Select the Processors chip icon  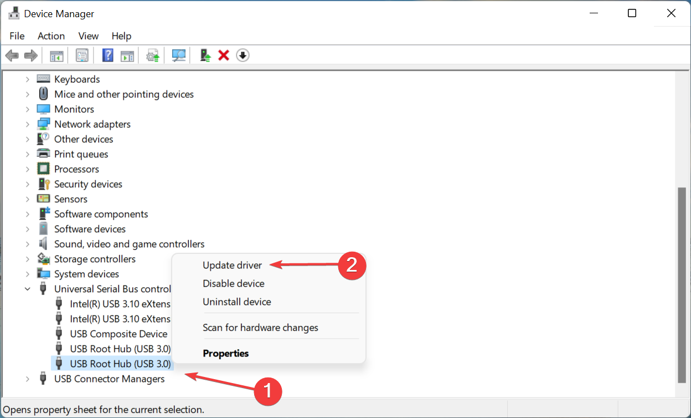(43, 169)
